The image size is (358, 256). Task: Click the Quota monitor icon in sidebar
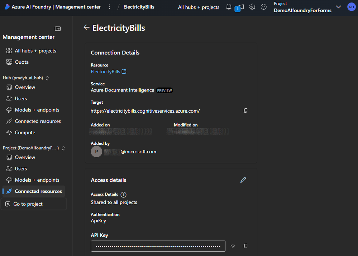coord(9,62)
